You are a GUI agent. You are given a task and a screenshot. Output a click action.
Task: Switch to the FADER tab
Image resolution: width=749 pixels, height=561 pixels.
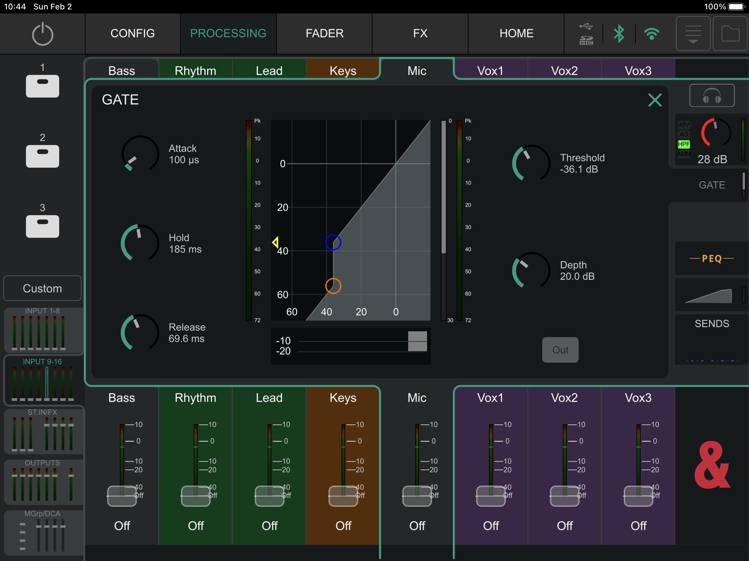[324, 34]
